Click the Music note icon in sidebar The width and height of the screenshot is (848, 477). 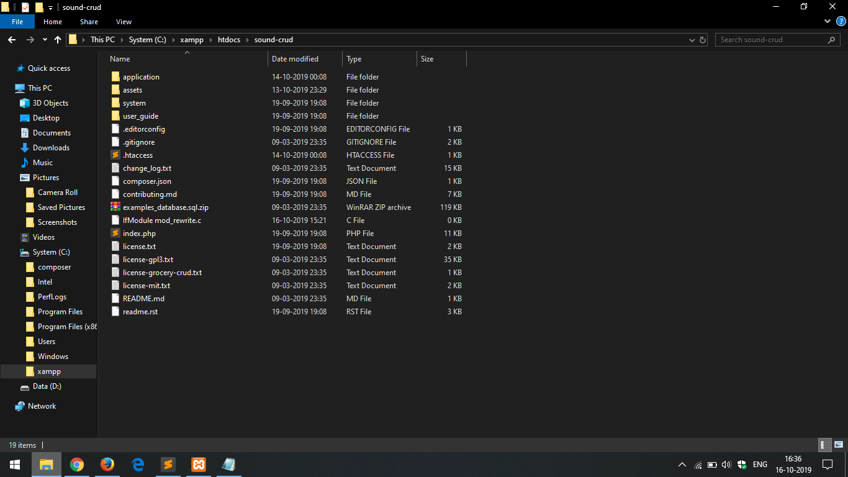(x=25, y=163)
